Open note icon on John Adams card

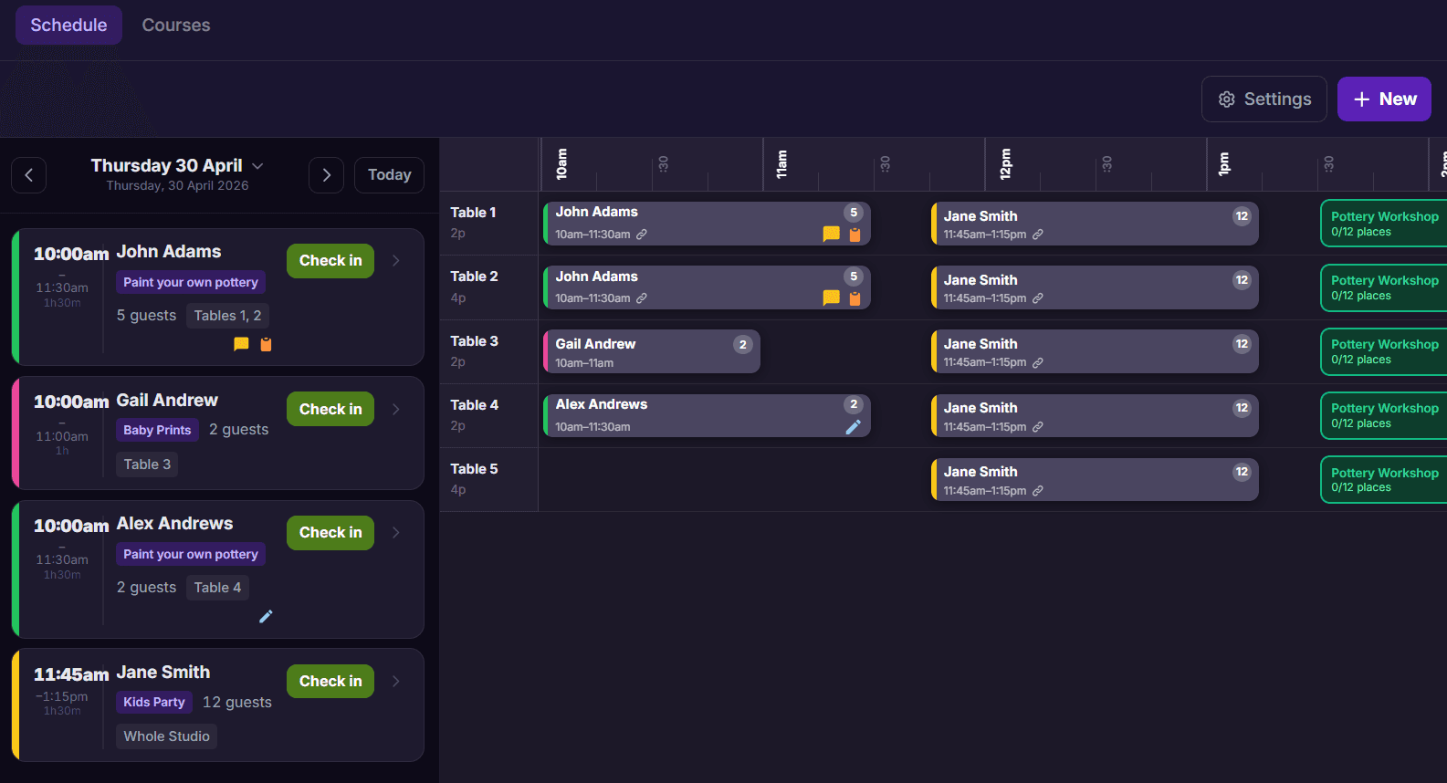(x=241, y=344)
